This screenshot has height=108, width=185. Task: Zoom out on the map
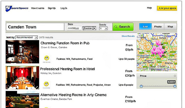point(139,39)
